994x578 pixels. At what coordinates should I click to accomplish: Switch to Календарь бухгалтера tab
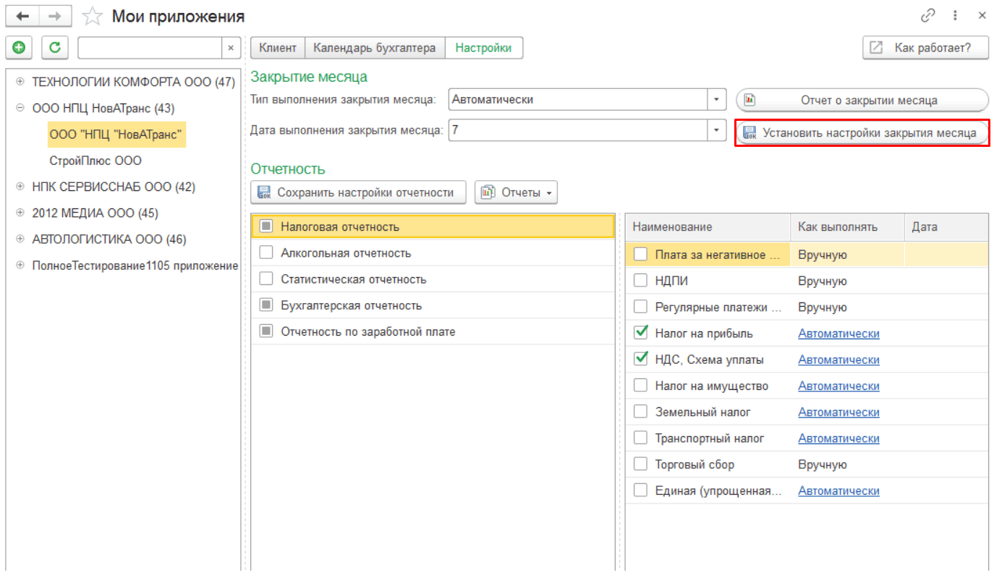[x=375, y=48]
